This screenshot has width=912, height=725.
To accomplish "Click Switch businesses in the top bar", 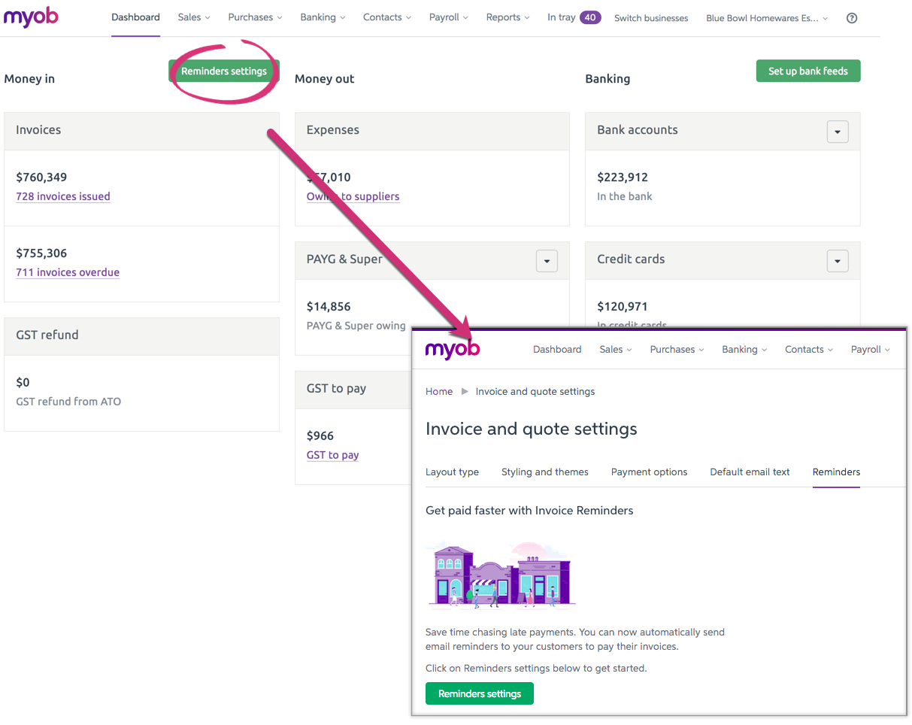I will (x=650, y=18).
